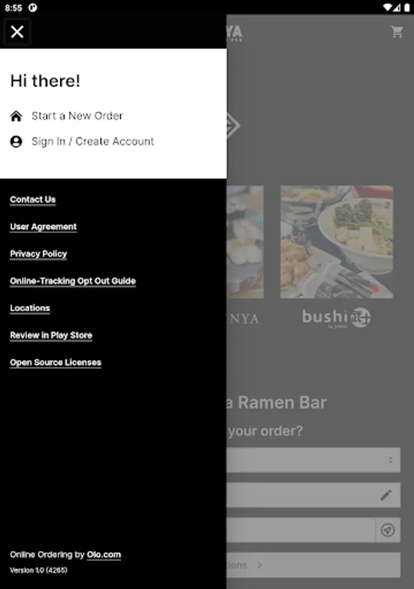The width and height of the screenshot is (414, 589).
Task: Select the bushi ramen bowl photo
Action: click(x=337, y=242)
